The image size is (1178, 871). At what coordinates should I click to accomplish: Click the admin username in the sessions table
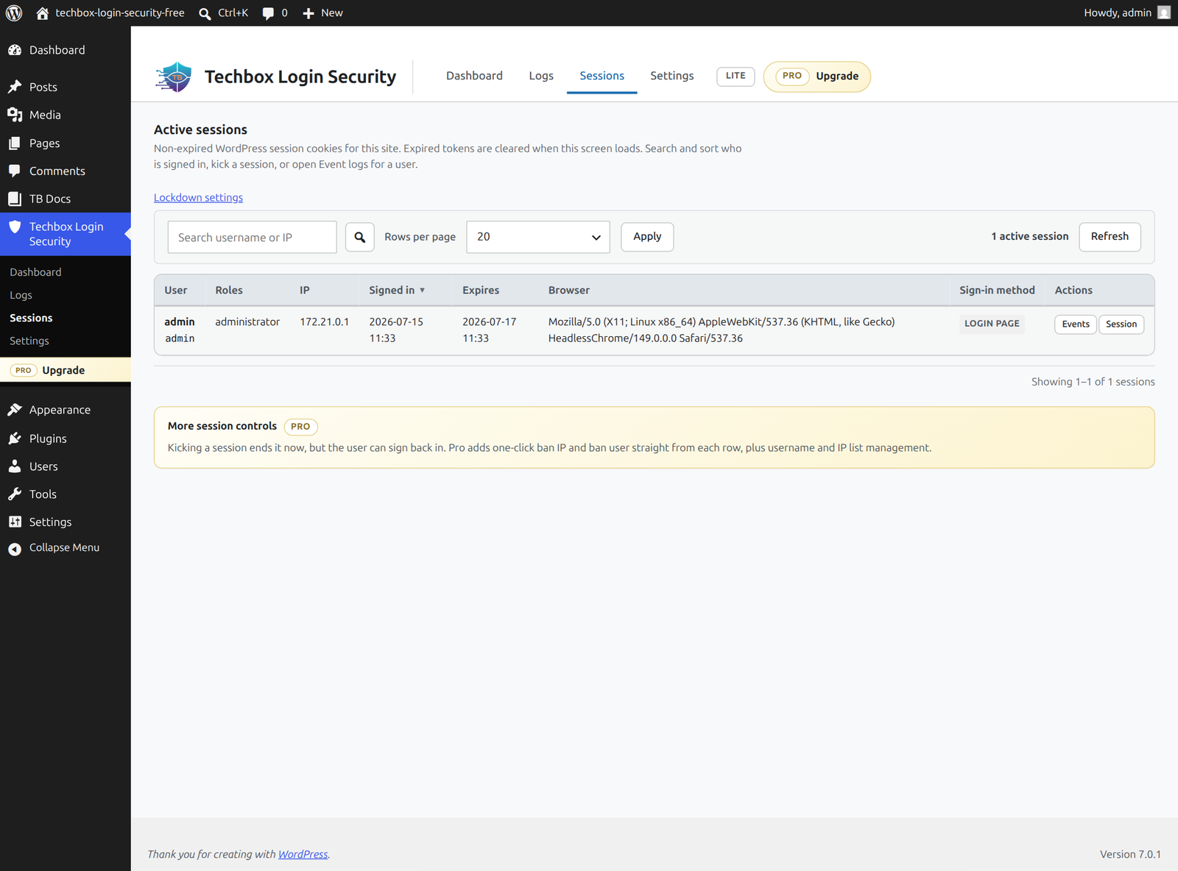[180, 322]
